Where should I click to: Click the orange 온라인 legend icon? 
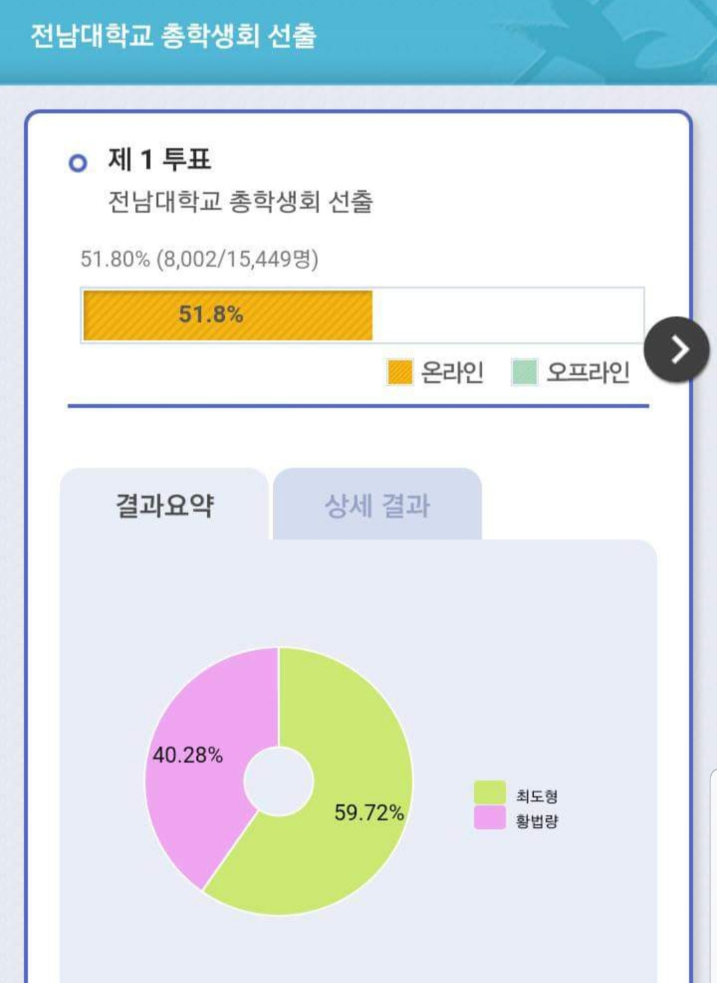(400, 372)
